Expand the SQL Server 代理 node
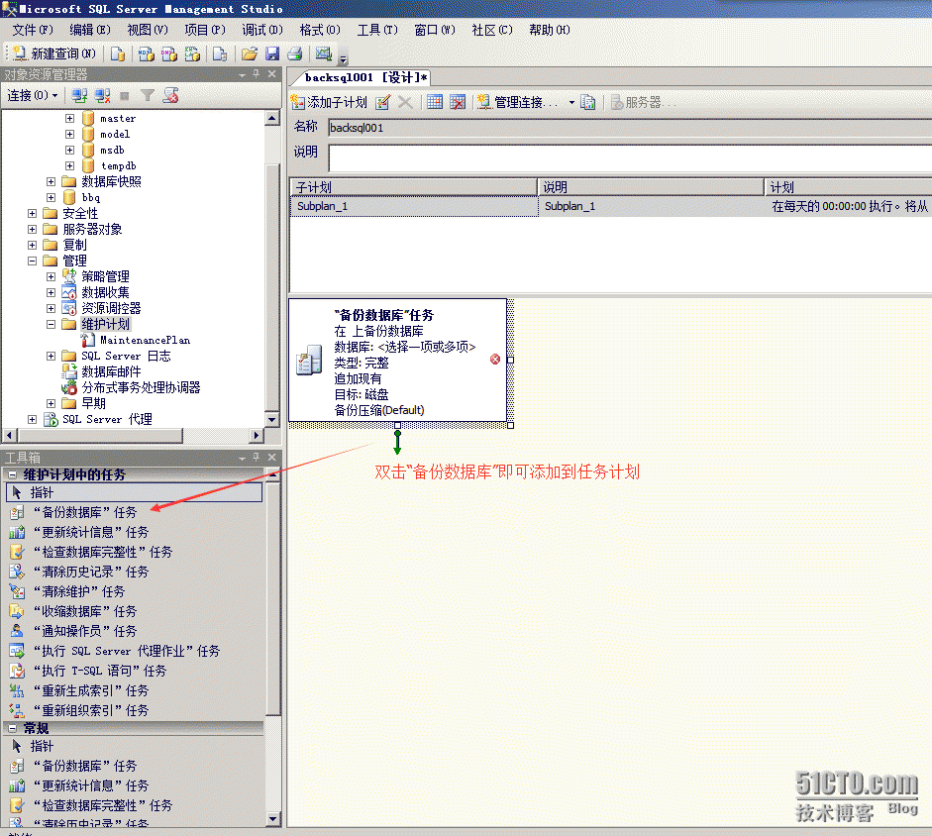 coord(32,419)
